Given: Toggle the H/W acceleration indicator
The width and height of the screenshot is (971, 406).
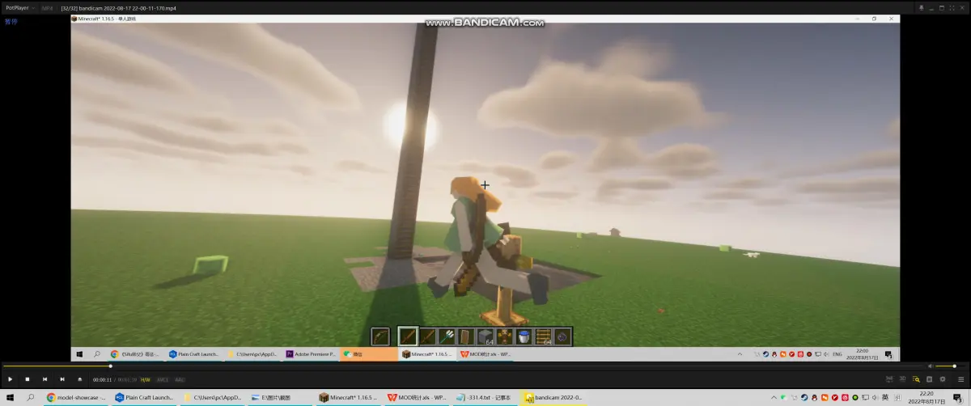Looking at the screenshot, I should point(146,379).
